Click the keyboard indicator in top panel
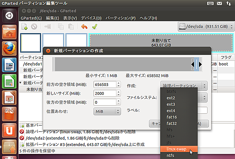This screenshot has width=235, height=159. (210, 3)
